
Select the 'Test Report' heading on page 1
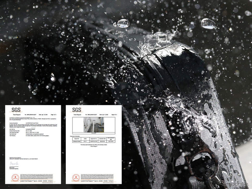(17, 115)
